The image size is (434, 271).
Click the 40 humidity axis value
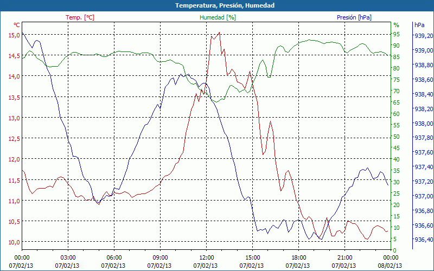click(397, 159)
